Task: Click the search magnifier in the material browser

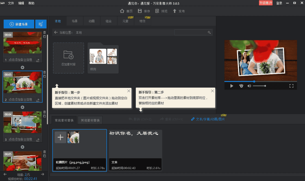Action: (209, 32)
